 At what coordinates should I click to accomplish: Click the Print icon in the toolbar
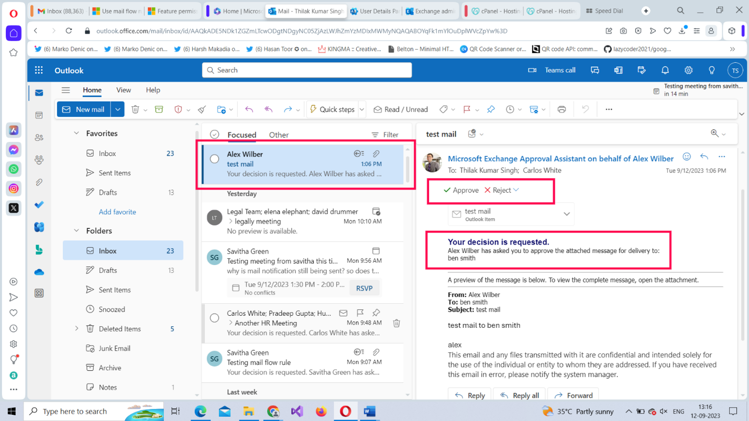(561, 109)
